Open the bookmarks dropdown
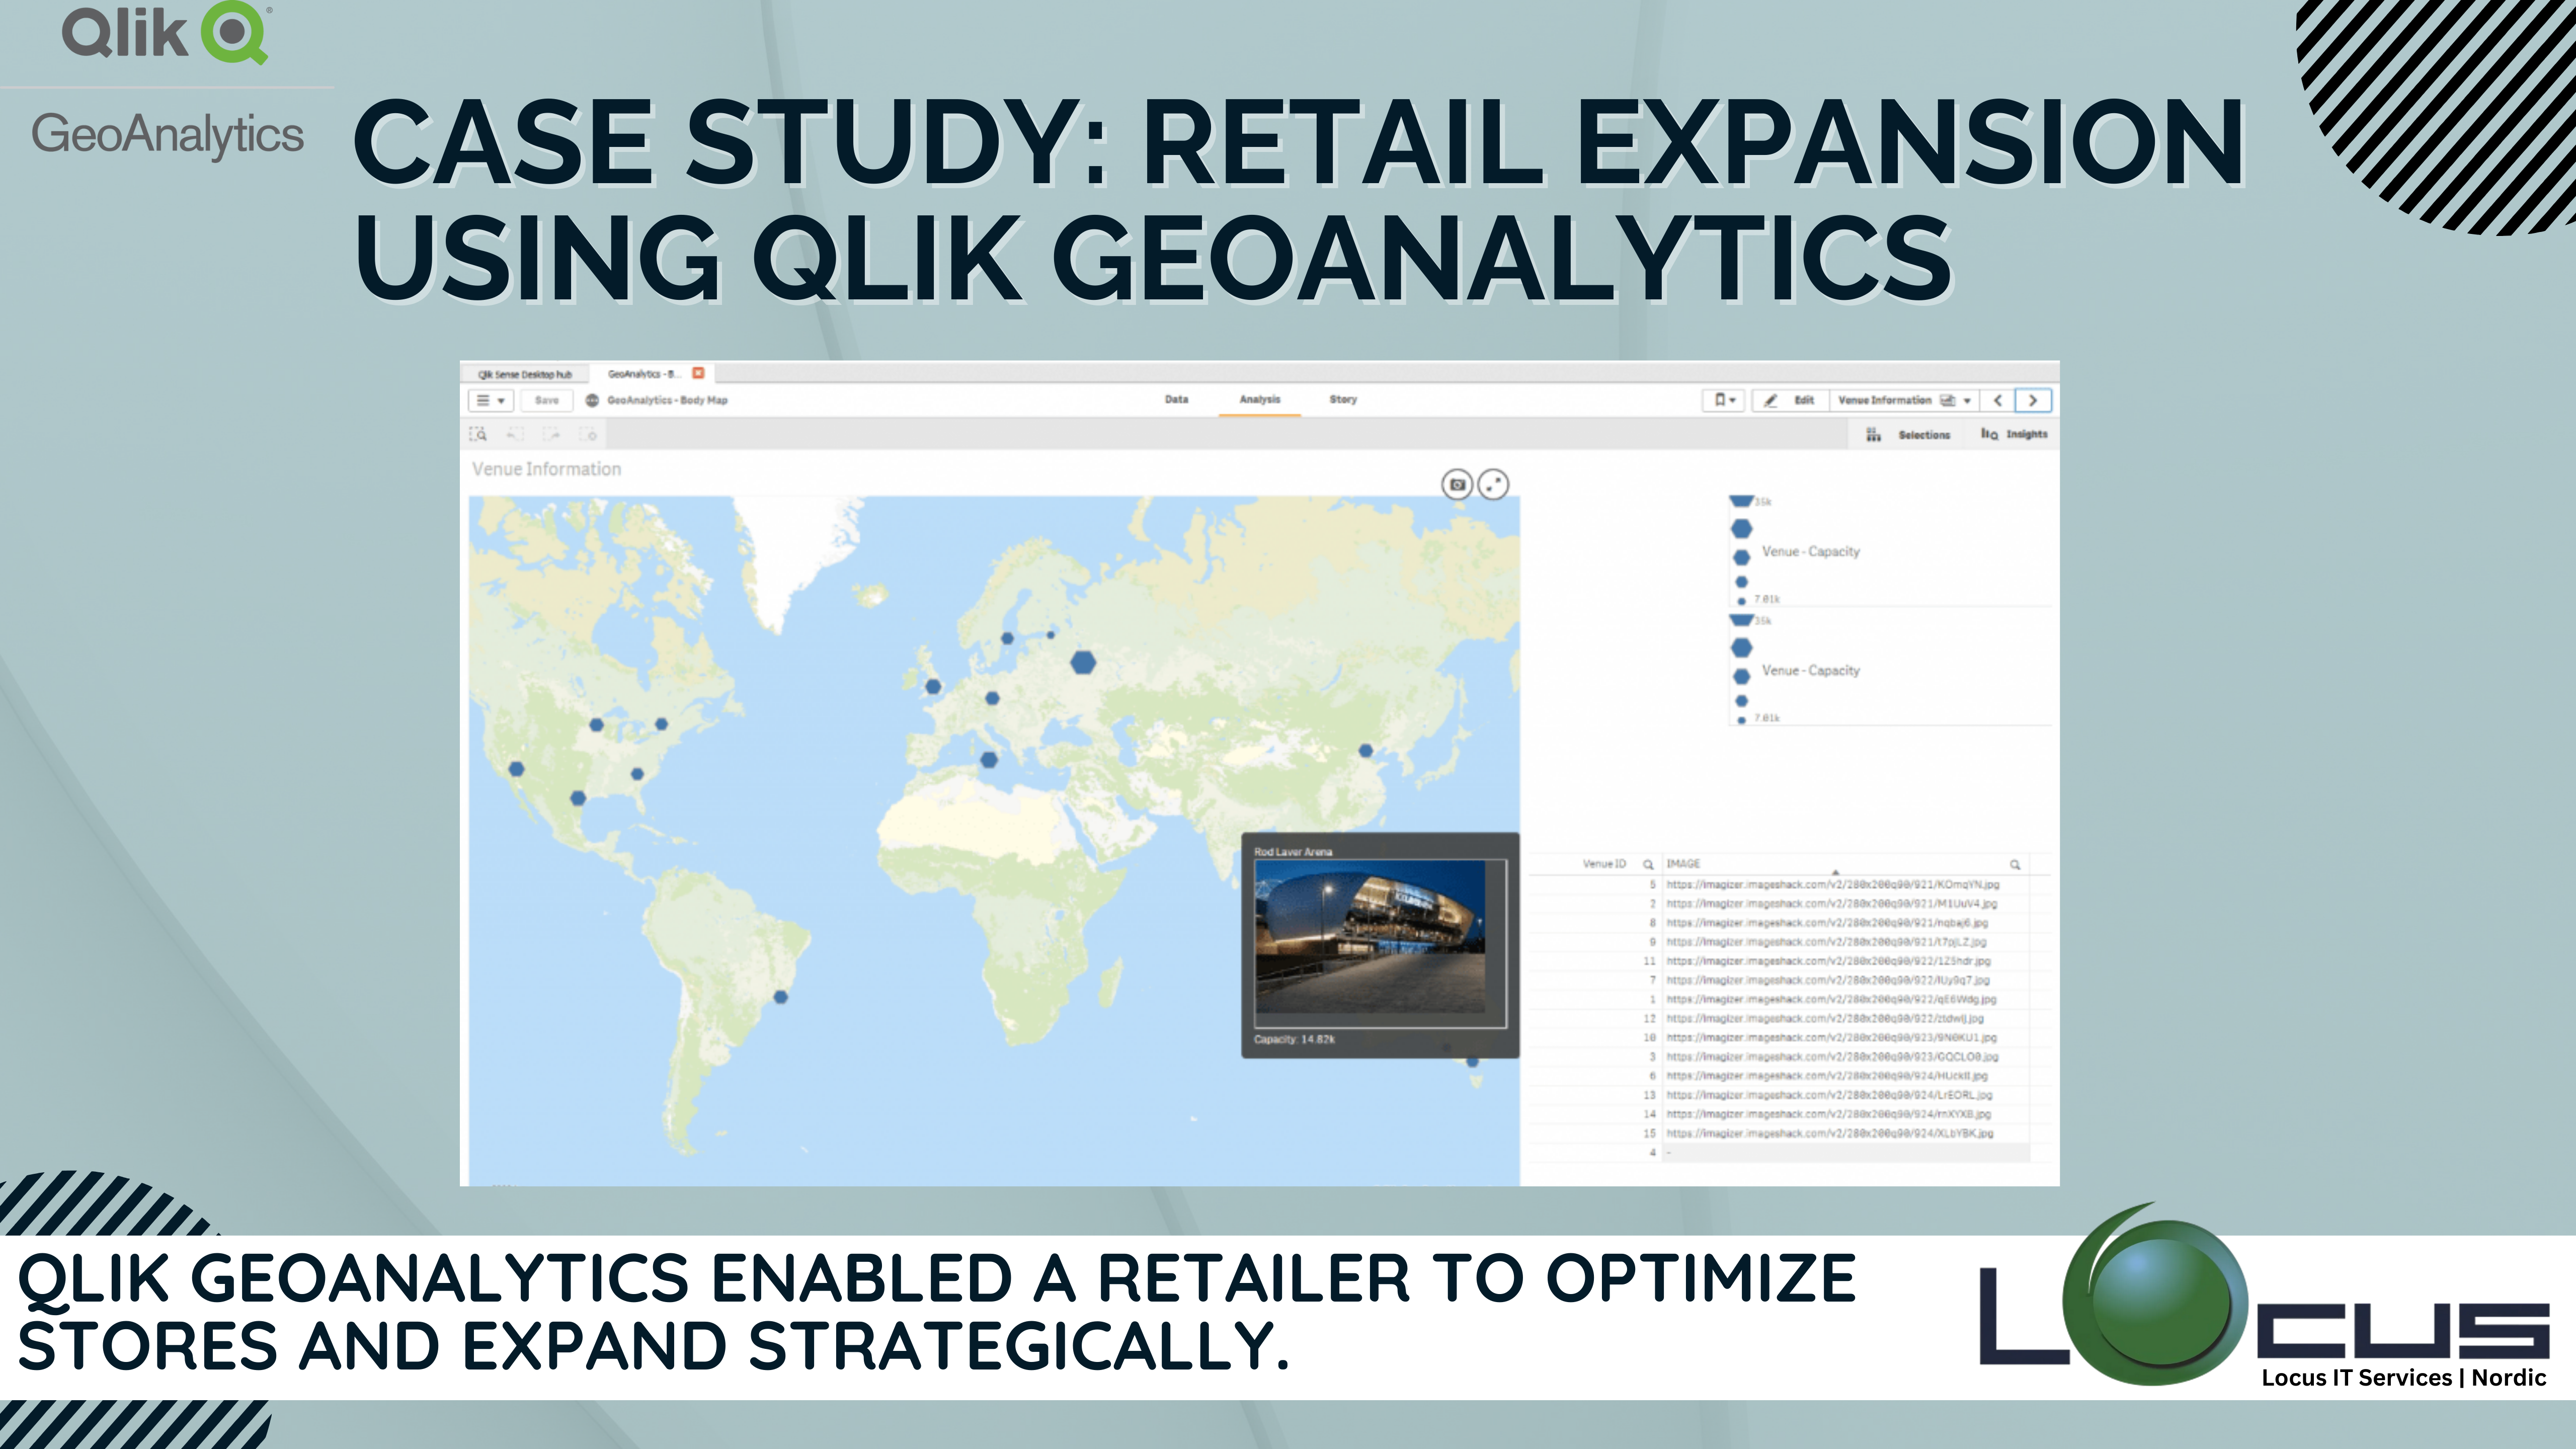Screen dimensions: 2576x1449 coord(1724,400)
